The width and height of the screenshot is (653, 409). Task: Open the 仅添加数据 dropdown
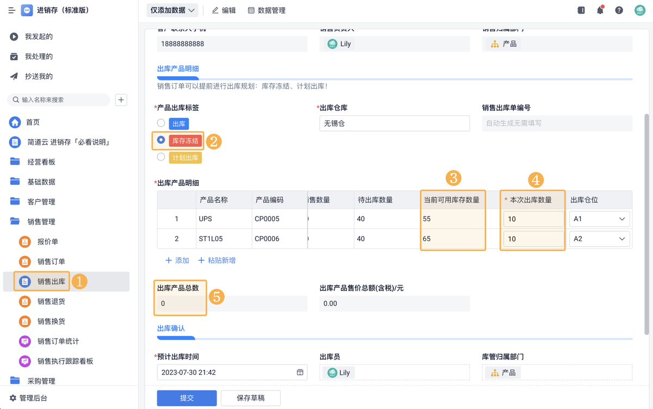click(172, 10)
